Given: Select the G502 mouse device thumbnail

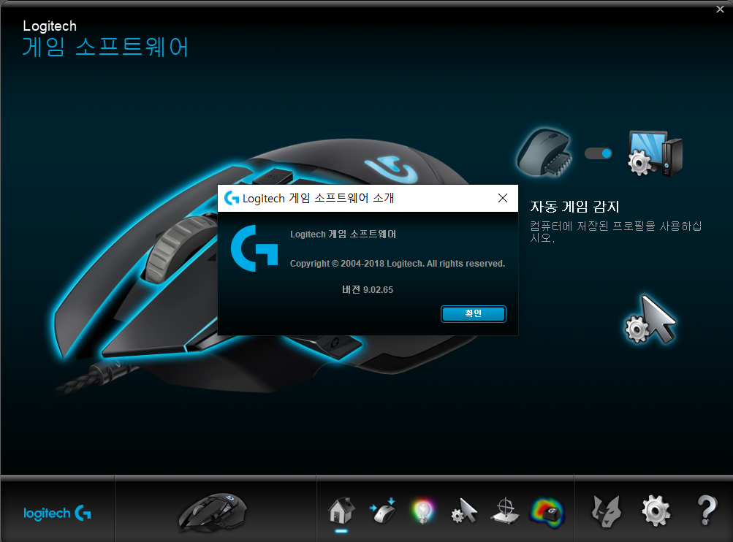Looking at the screenshot, I should click(x=213, y=512).
